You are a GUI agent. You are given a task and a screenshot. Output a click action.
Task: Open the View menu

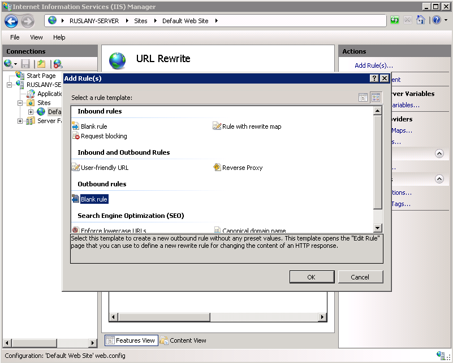click(x=36, y=37)
